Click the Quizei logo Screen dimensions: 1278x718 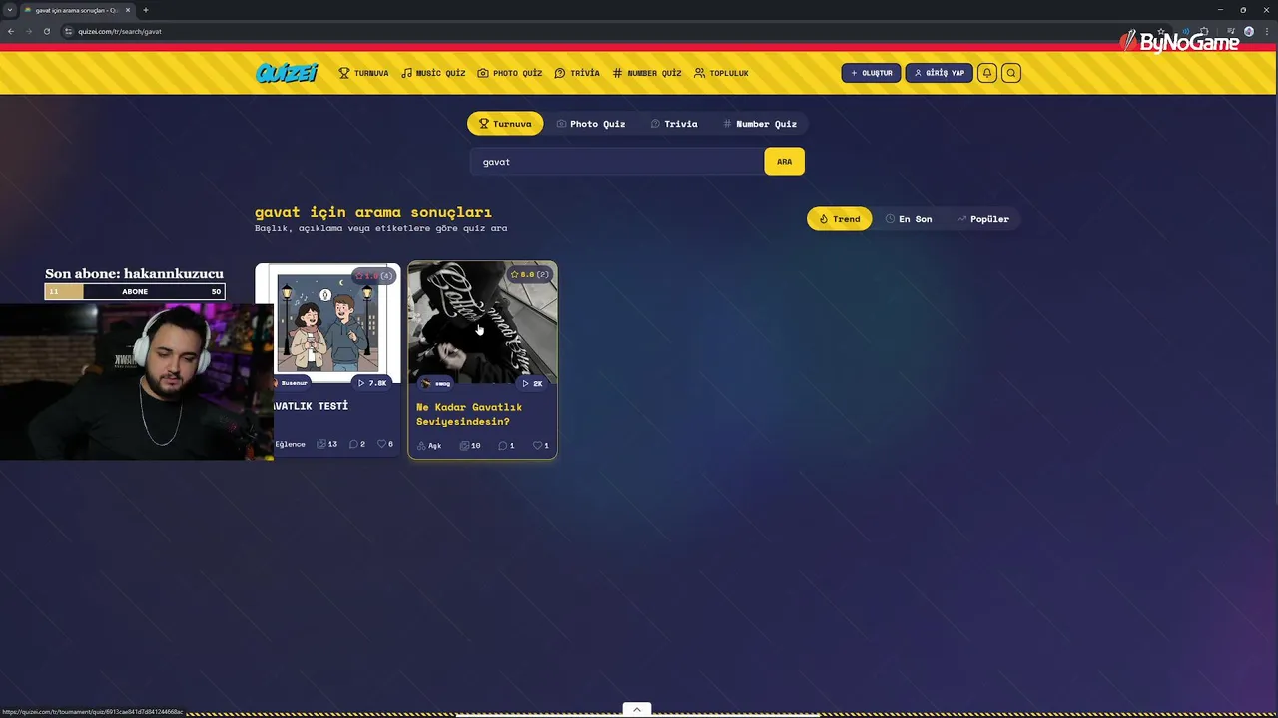pyautogui.click(x=287, y=73)
